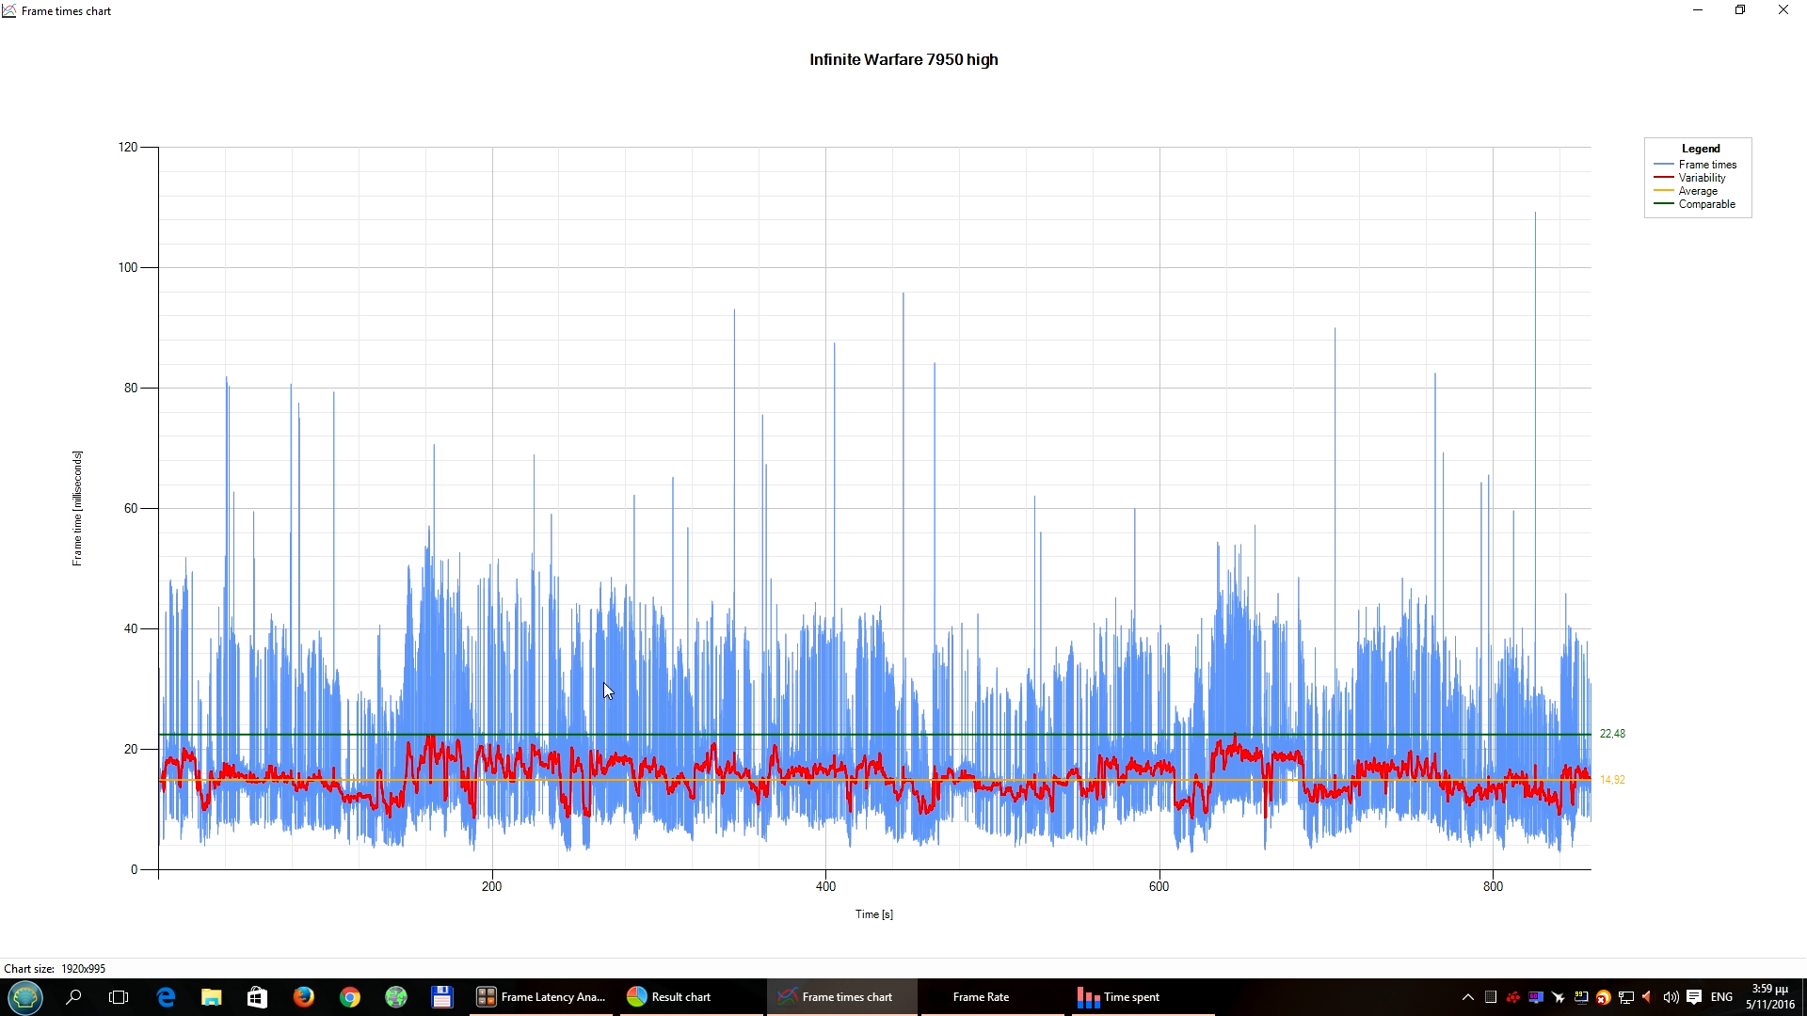Click the ENG language indicator

1721,997
